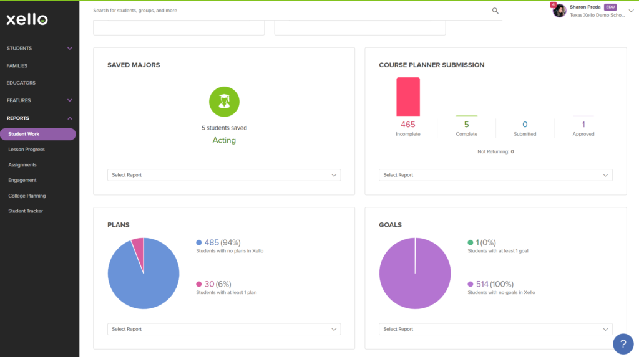Open the College Planning report
Screen dimensions: 639x357
tap(27, 196)
